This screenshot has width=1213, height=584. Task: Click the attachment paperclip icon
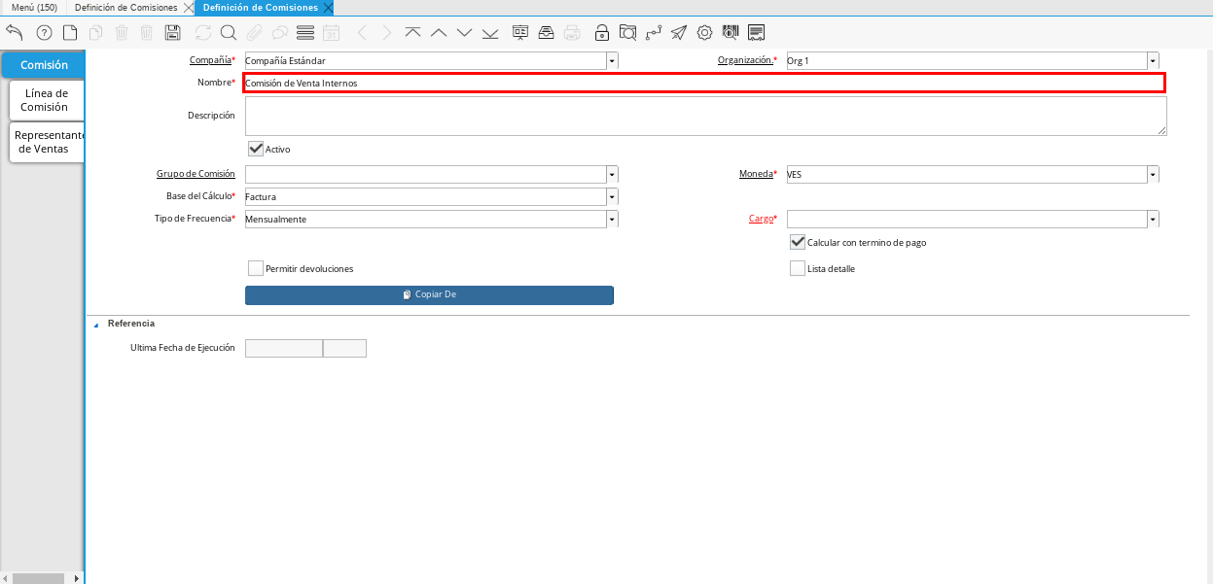(x=254, y=32)
